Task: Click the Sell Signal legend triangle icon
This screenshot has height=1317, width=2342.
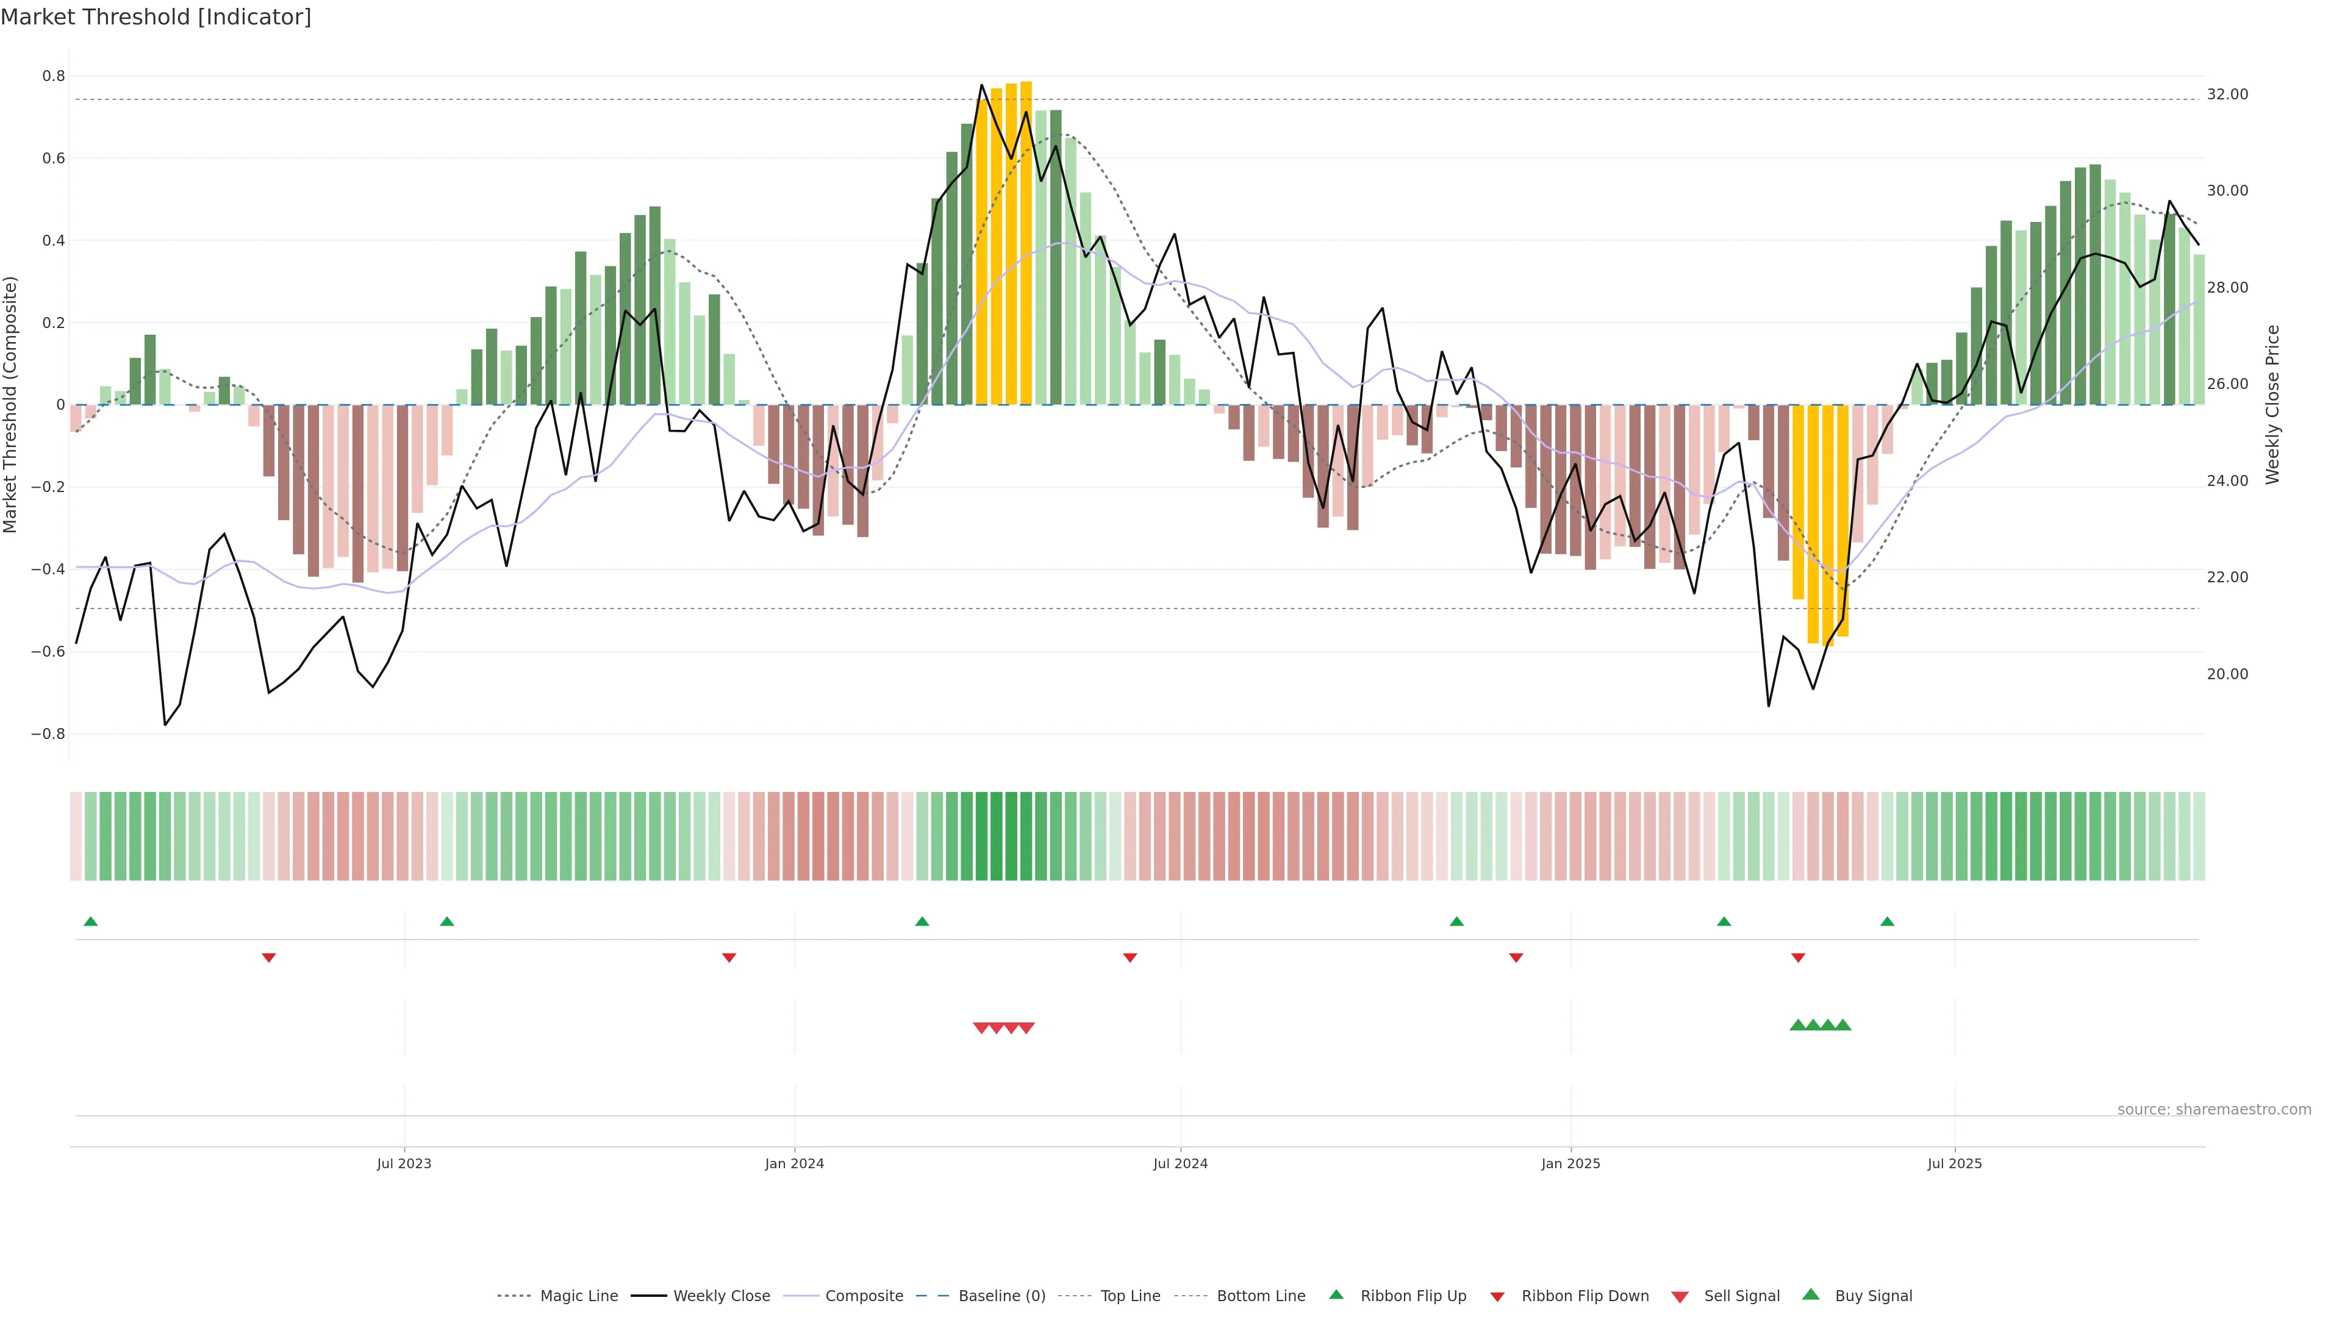Action: pos(1679,1296)
